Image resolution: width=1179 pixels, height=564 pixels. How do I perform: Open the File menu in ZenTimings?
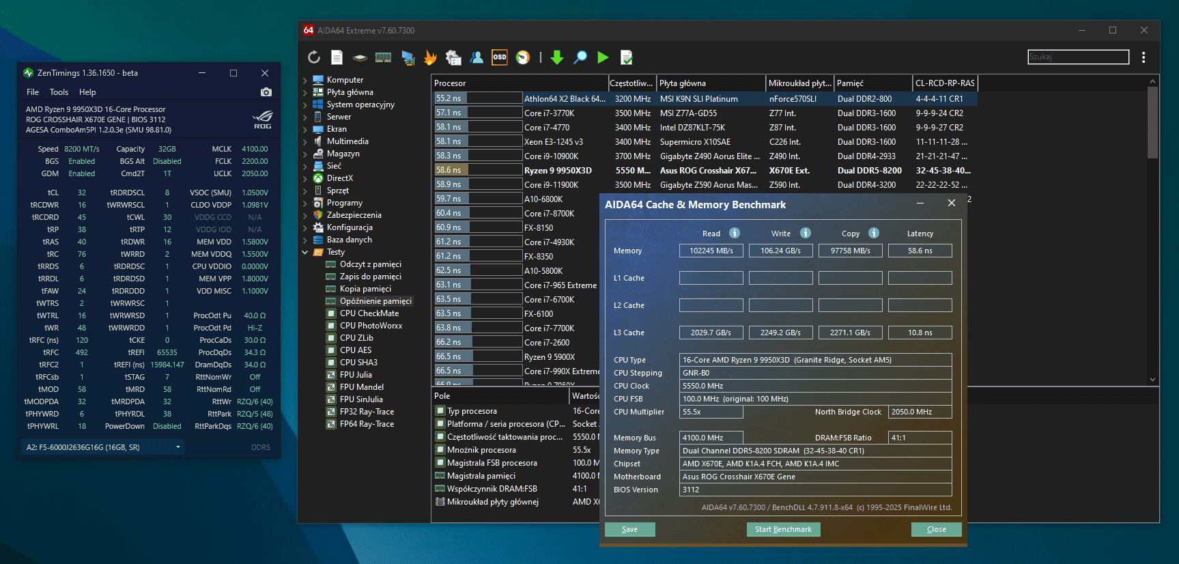coord(33,92)
